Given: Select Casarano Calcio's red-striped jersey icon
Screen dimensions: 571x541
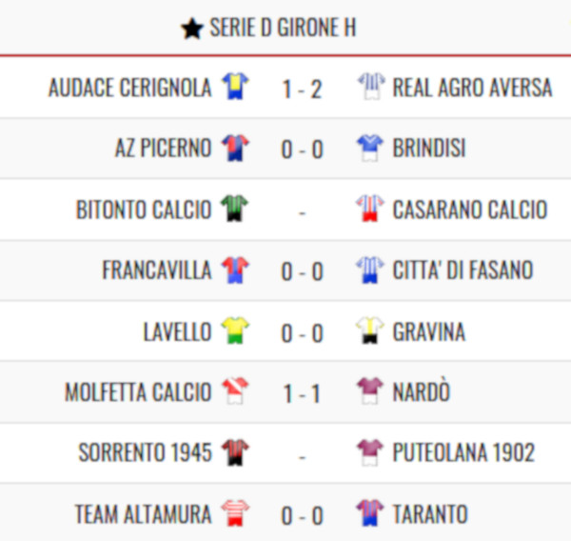Looking at the screenshot, I should tap(370, 209).
